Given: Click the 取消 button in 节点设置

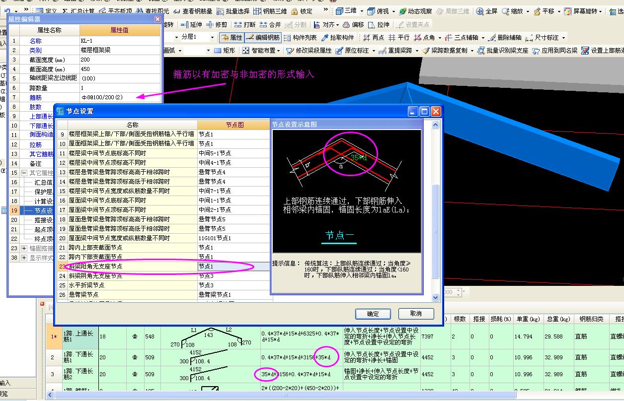Looking at the screenshot, I should click(416, 314).
